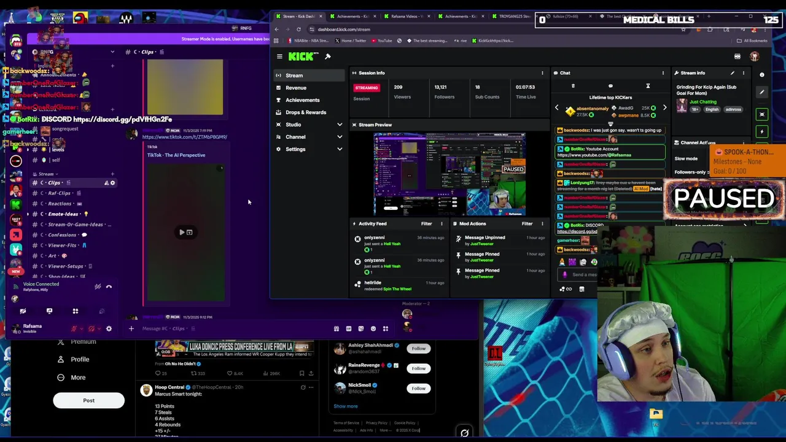Click the info icon on Kick right rail
This screenshot has height=442, width=786.
coord(762,75)
